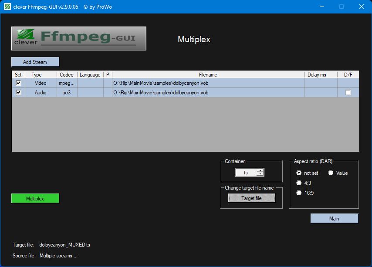This screenshot has width=372, height=267.
Task: Uncheck the Set checkbox for the Audio stream
Action: (x=18, y=92)
